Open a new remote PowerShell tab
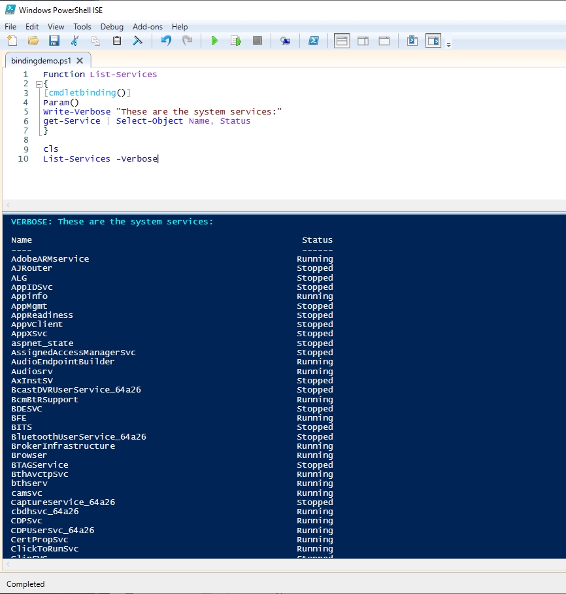The width and height of the screenshot is (566, 594). click(285, 41)
